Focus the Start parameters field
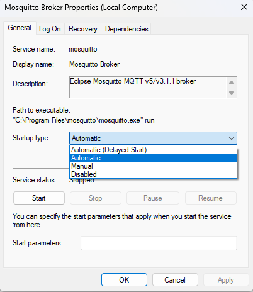Viewport: 253px width, 292px height. click(159, 243)
